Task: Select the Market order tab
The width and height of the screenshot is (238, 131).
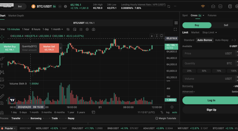Action: coord(195,32)
